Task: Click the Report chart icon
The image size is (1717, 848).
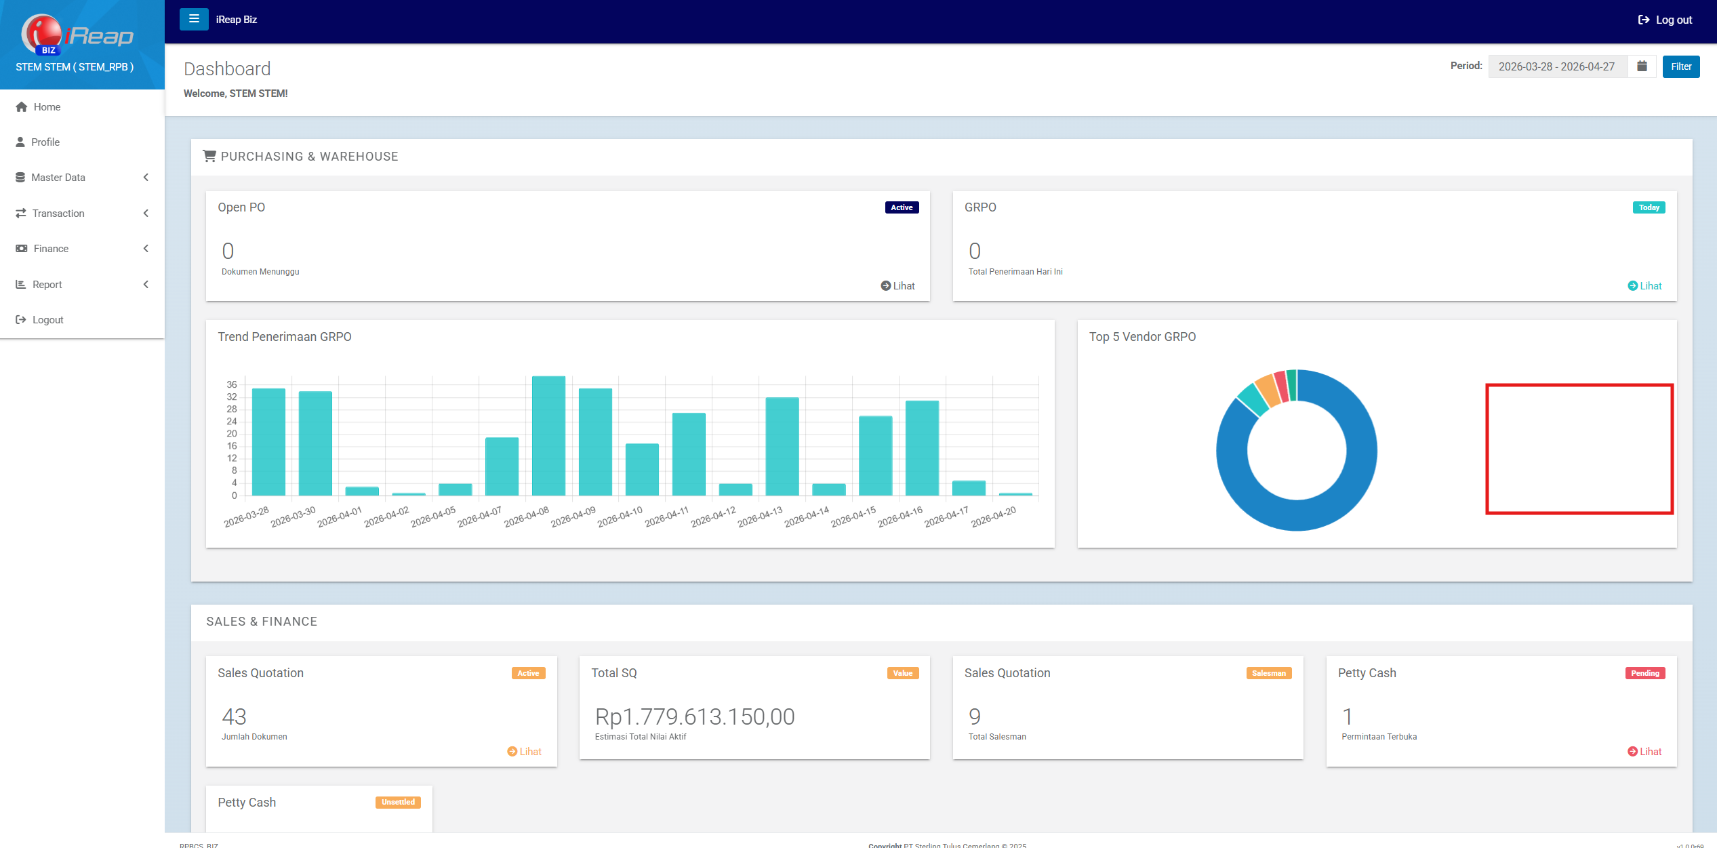Action: pos(21,284)
